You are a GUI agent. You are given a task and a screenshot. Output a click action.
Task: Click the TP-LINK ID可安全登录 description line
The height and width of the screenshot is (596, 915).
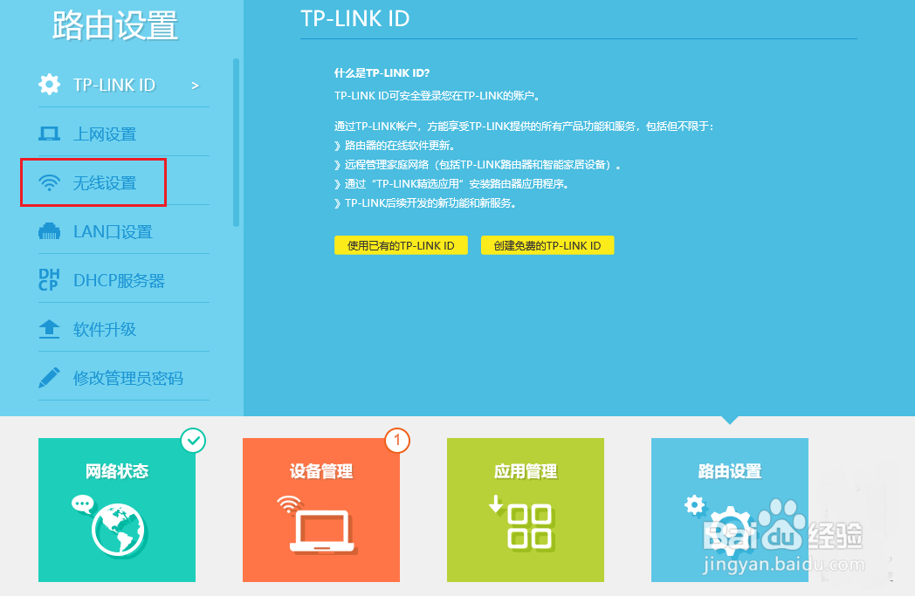(437, 96)
